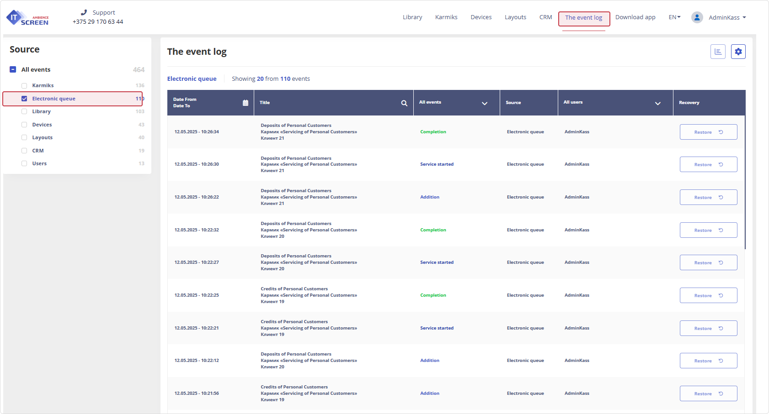
Task: Click the Showing 20 from 110 events text
Action: (x=271, y=79)
